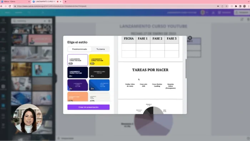Switch to the LANZAMIENTO CURSO browser tab
250x141 pixels.
click(x=46, y=1)
